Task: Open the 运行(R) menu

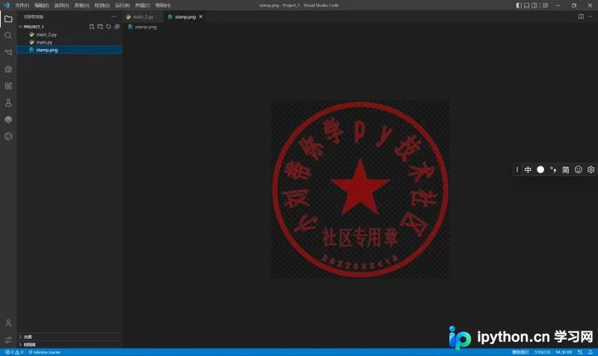Action: 123,5
